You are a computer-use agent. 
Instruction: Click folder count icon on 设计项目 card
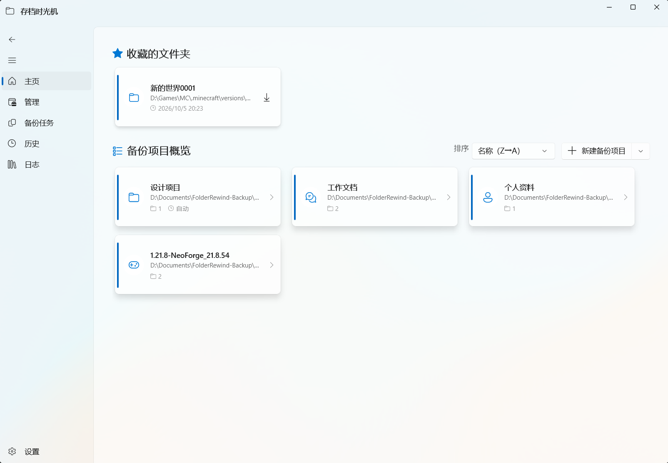point(153,208)
